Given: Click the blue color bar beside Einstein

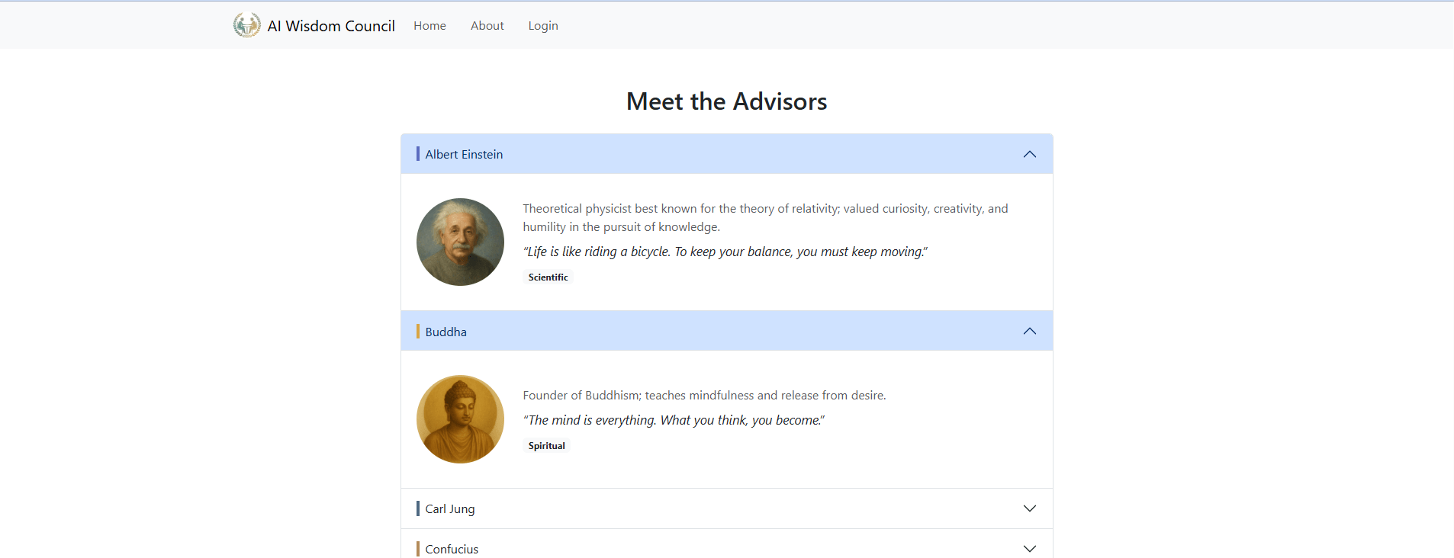Looking at the screenshot, I should [418, 154].
